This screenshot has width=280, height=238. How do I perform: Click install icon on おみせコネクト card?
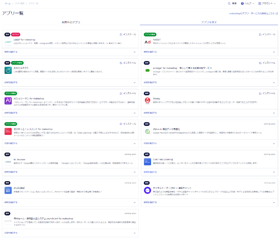pos(121,63)
